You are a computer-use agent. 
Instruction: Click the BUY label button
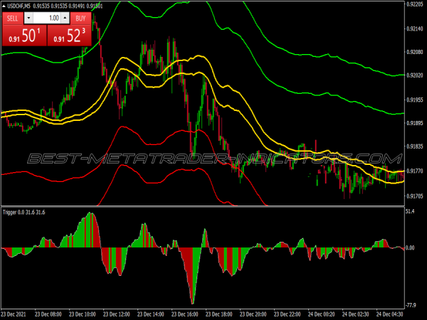coord(80,18)
